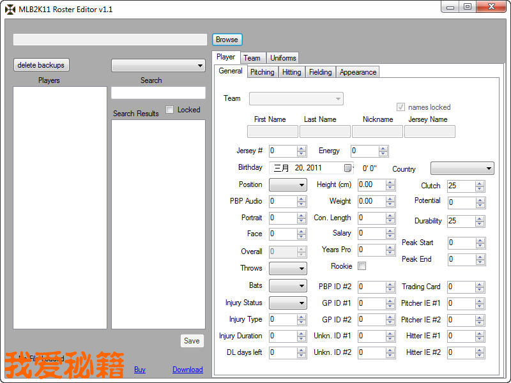Decrease the Energy spinner value
Screen dimensions: 511x383
coord(383,154)
